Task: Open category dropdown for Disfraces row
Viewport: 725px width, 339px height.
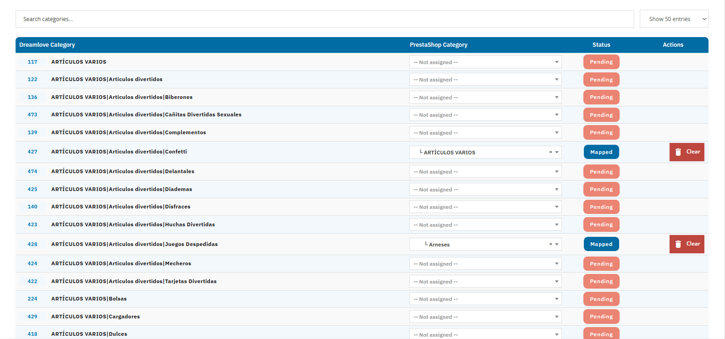Action: pos(485,207)
